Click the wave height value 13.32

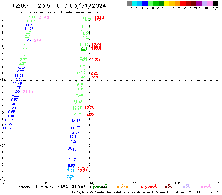coord(85,39)
